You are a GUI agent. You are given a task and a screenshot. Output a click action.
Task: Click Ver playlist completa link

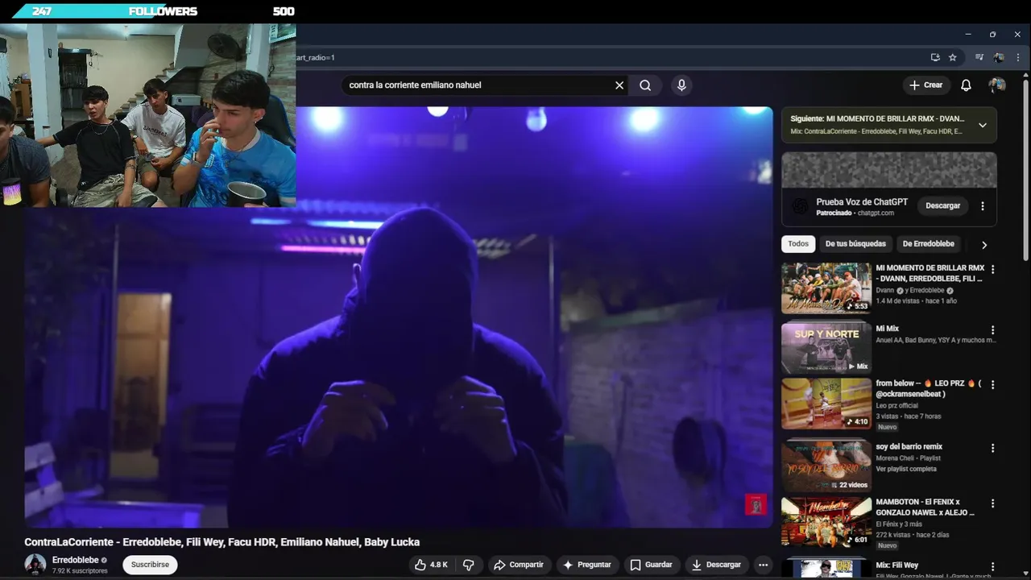pyautogui.click(x=906, y=469)
